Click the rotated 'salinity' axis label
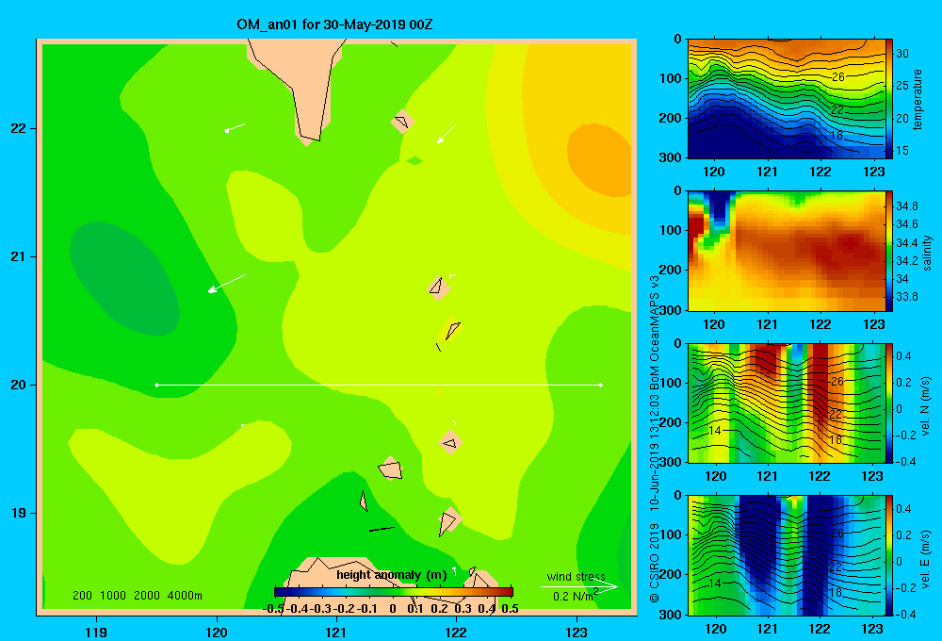942x641 pixels. tap(927, 254)
